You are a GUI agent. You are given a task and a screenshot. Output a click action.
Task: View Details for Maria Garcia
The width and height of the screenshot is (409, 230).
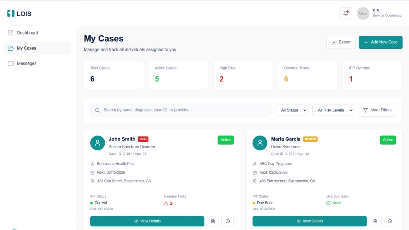310,221
